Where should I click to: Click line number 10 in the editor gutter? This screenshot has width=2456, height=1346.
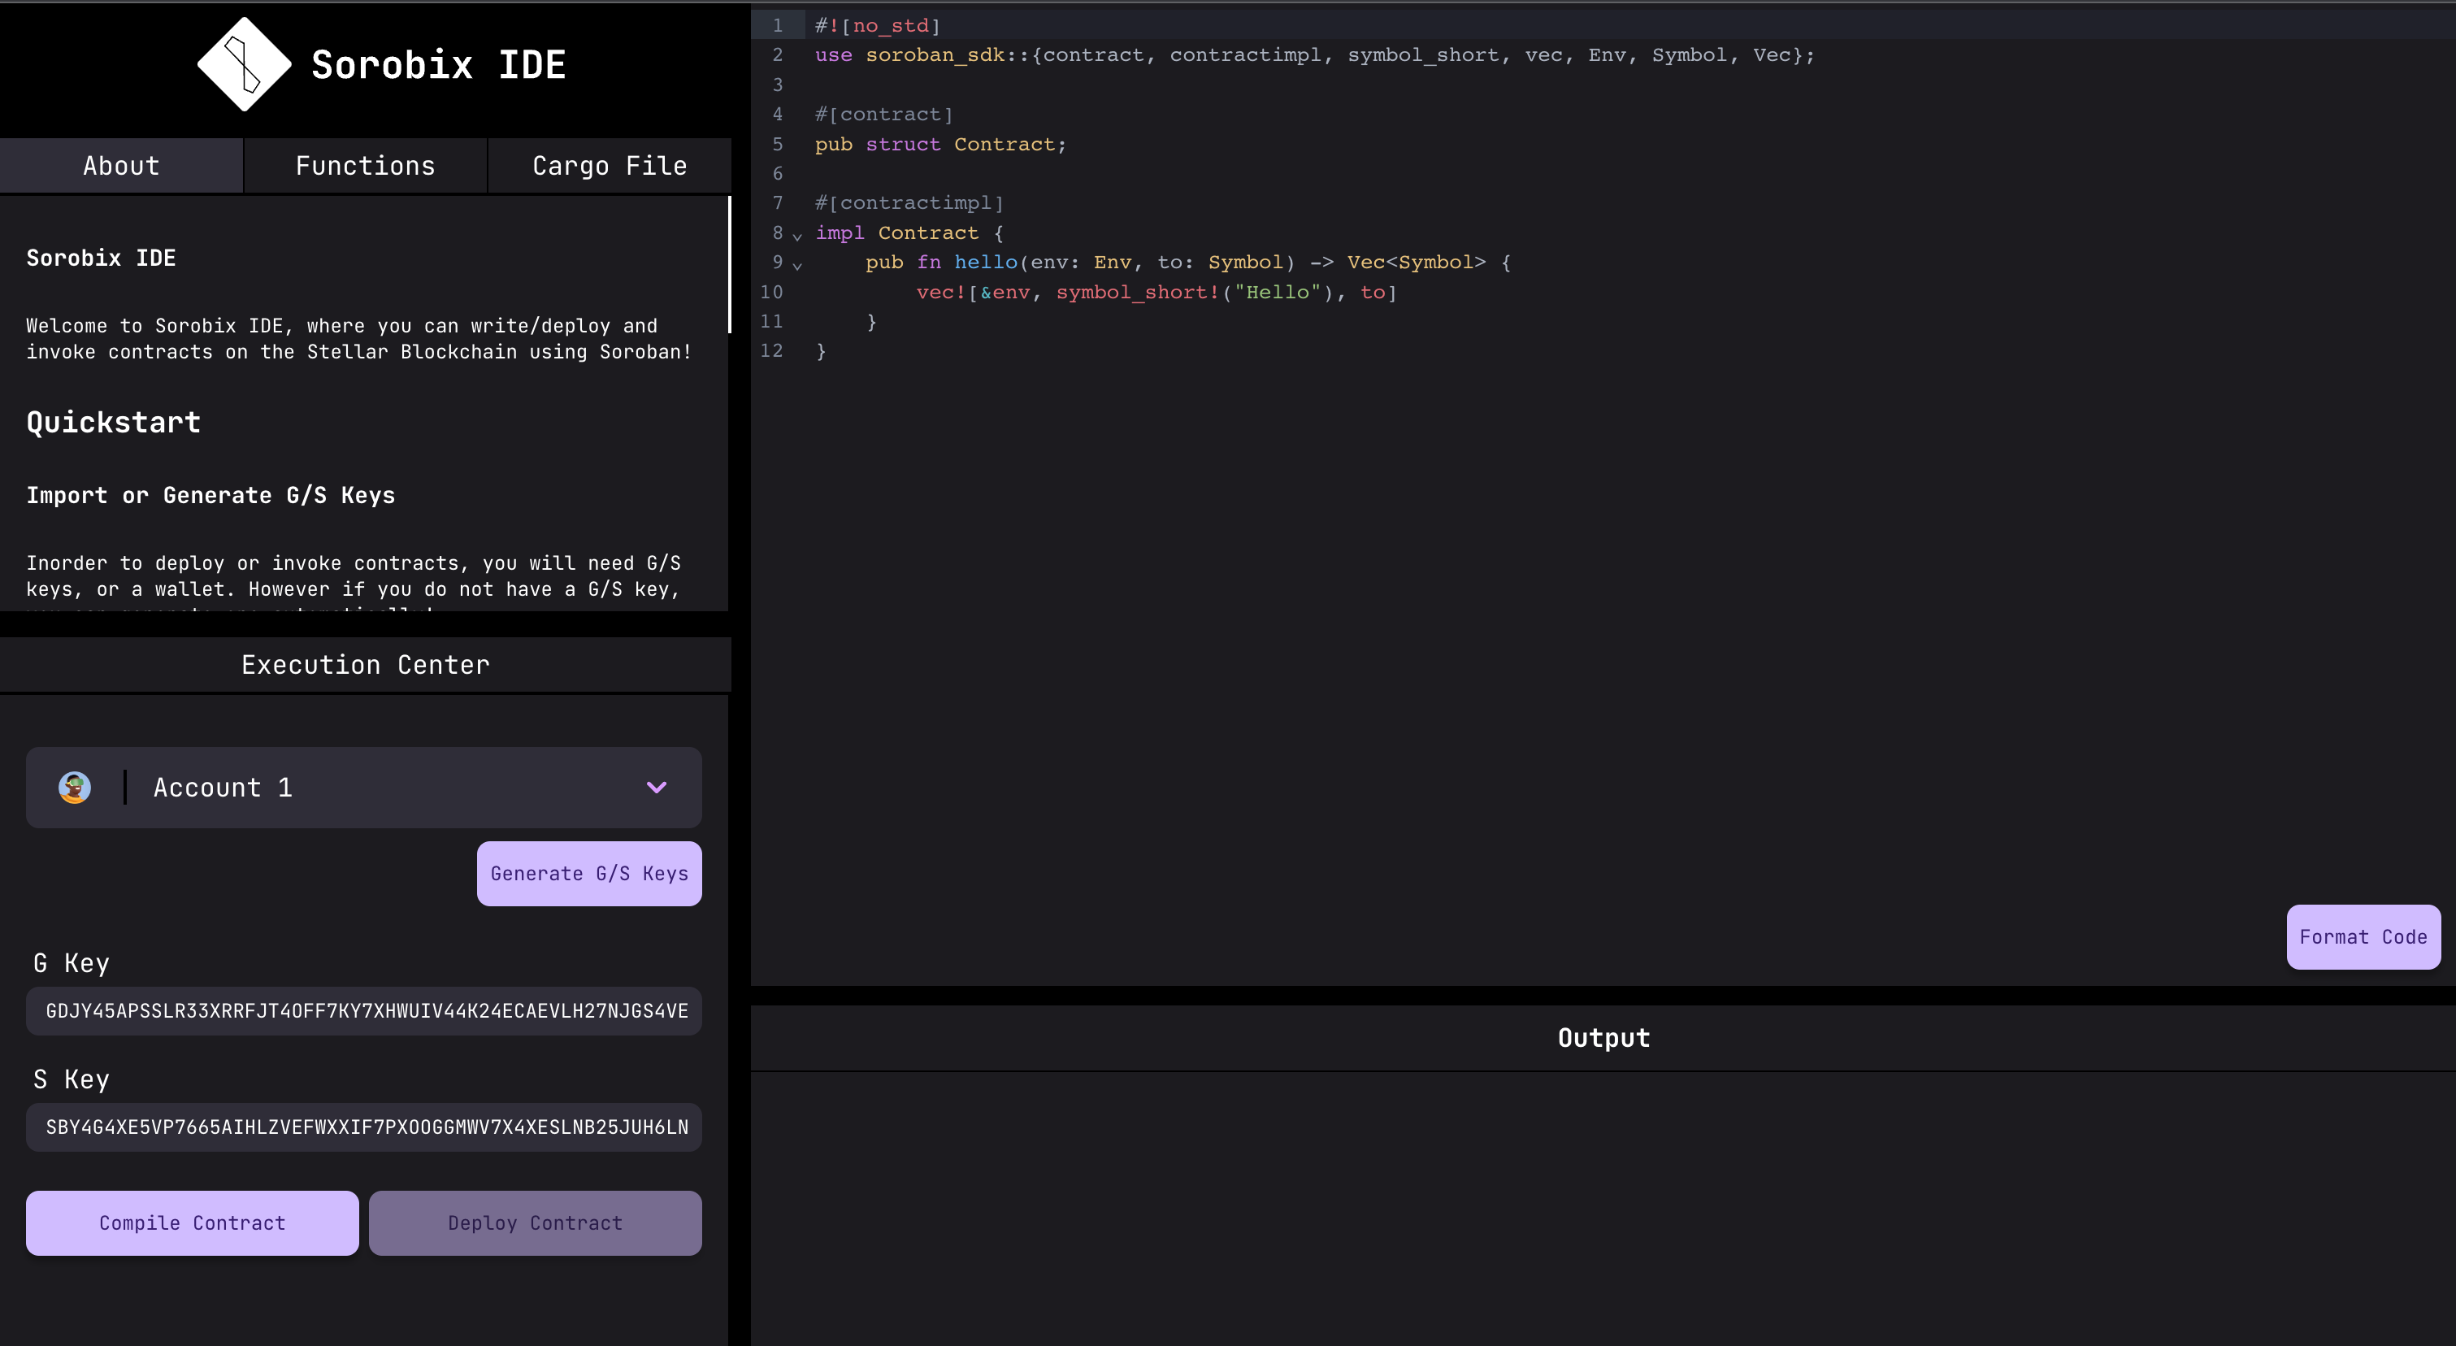point(771,292)
